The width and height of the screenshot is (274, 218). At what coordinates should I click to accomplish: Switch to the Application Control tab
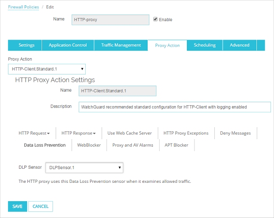click(x=68, y=45)
